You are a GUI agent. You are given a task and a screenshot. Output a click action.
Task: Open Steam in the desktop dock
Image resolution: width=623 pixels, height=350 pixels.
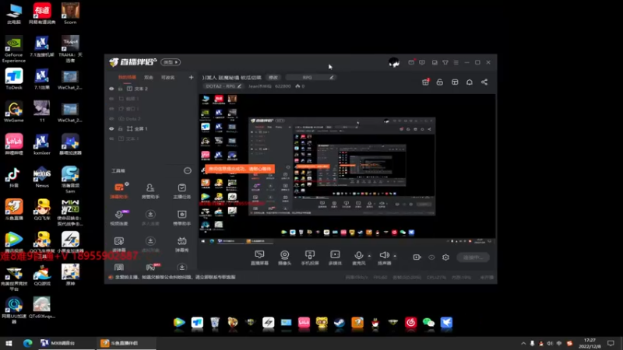point(340,323)
